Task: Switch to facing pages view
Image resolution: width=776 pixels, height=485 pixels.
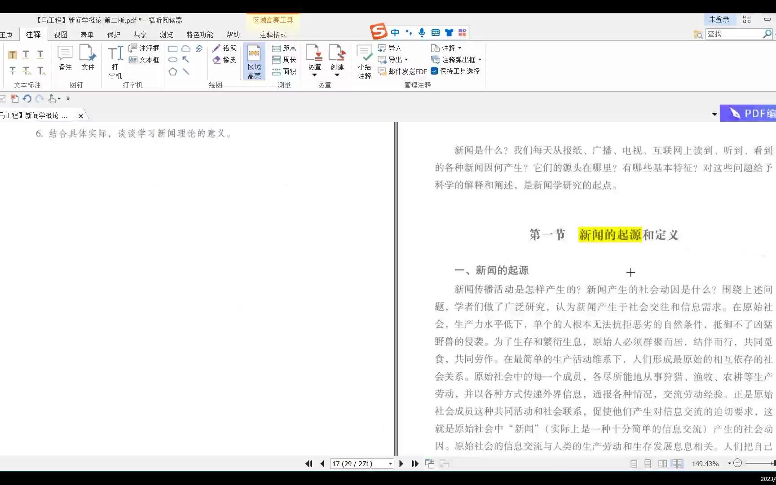Action: tap(662, 463)
